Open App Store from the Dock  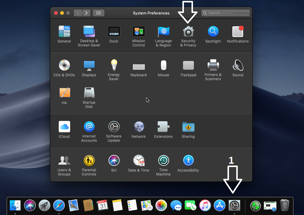pos(220,205)
